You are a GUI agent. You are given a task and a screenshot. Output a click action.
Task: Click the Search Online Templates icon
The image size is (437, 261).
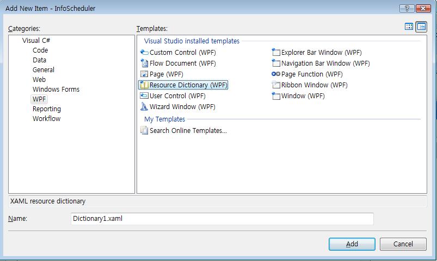tap(144, 130)
